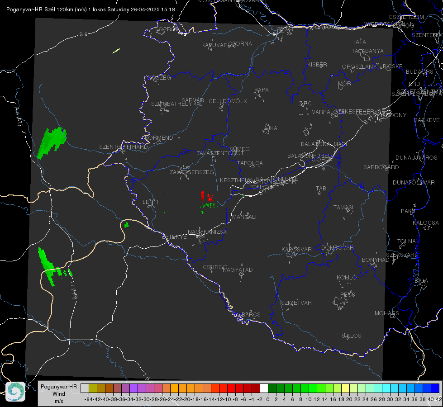Click the RACKEVE town label
This screenshot has height=407, width=443.
[x=427, y=120]
